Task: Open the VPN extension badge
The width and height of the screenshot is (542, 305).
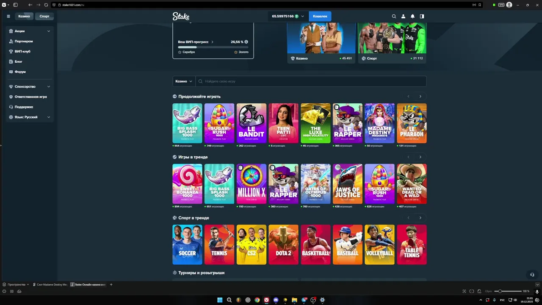Action: click(x=501, y=5)
